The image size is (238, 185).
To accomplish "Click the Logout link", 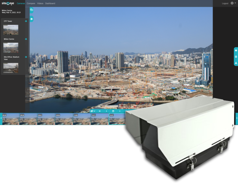I will (x=225, y=3).
